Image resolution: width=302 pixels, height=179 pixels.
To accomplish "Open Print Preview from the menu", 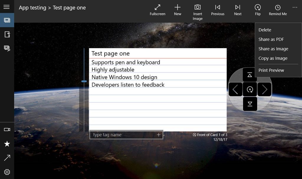I will point(271,70).
